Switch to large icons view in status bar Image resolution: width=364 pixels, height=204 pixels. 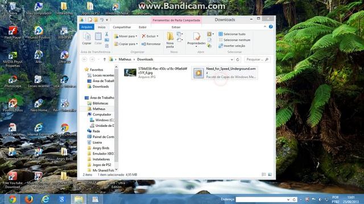pos(270,175)
